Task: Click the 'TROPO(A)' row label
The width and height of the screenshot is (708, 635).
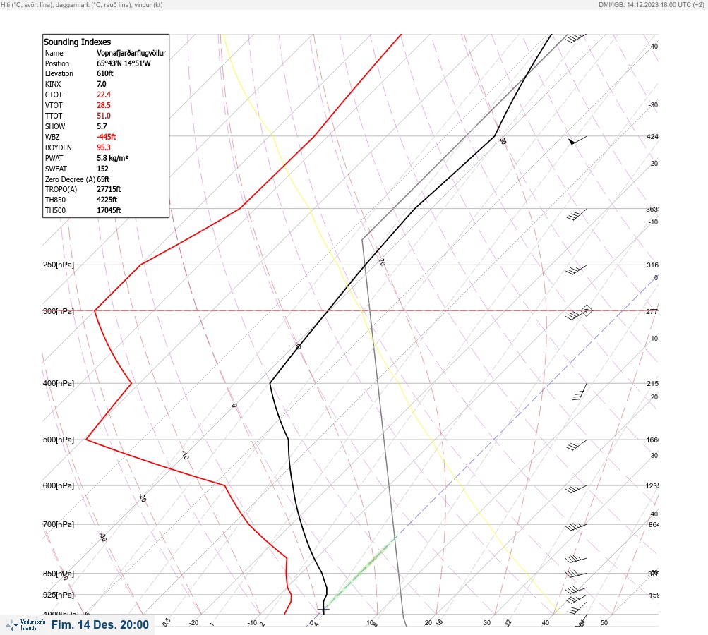Action: pos(61,189)
